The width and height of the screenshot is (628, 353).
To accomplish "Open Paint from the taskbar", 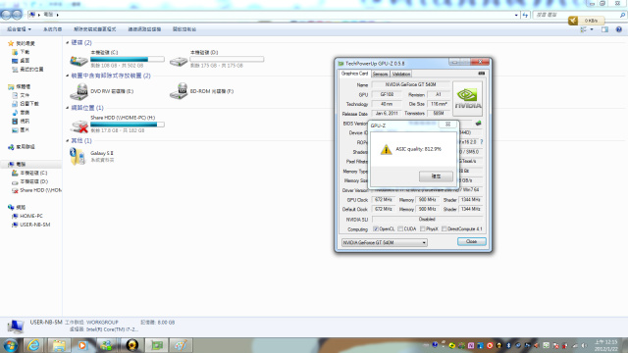I will click(181, 345).
